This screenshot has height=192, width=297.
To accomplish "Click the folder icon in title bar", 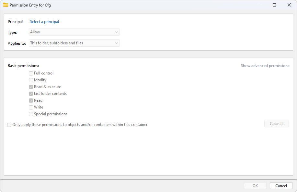I will pos(5,5).
